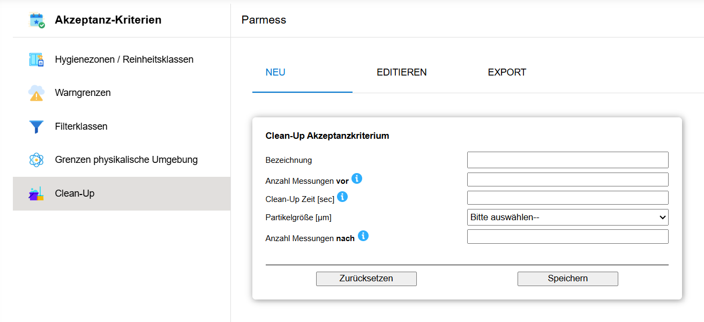Screen dimensions: 704x322
Task: Select the Filterklassen funnel icon
Action: (x=36, y=126)
